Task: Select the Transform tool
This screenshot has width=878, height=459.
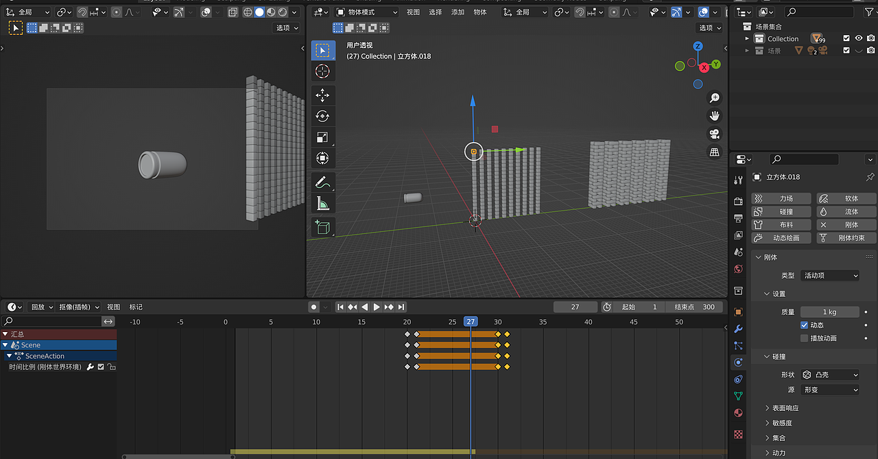Action: [323, 158]
